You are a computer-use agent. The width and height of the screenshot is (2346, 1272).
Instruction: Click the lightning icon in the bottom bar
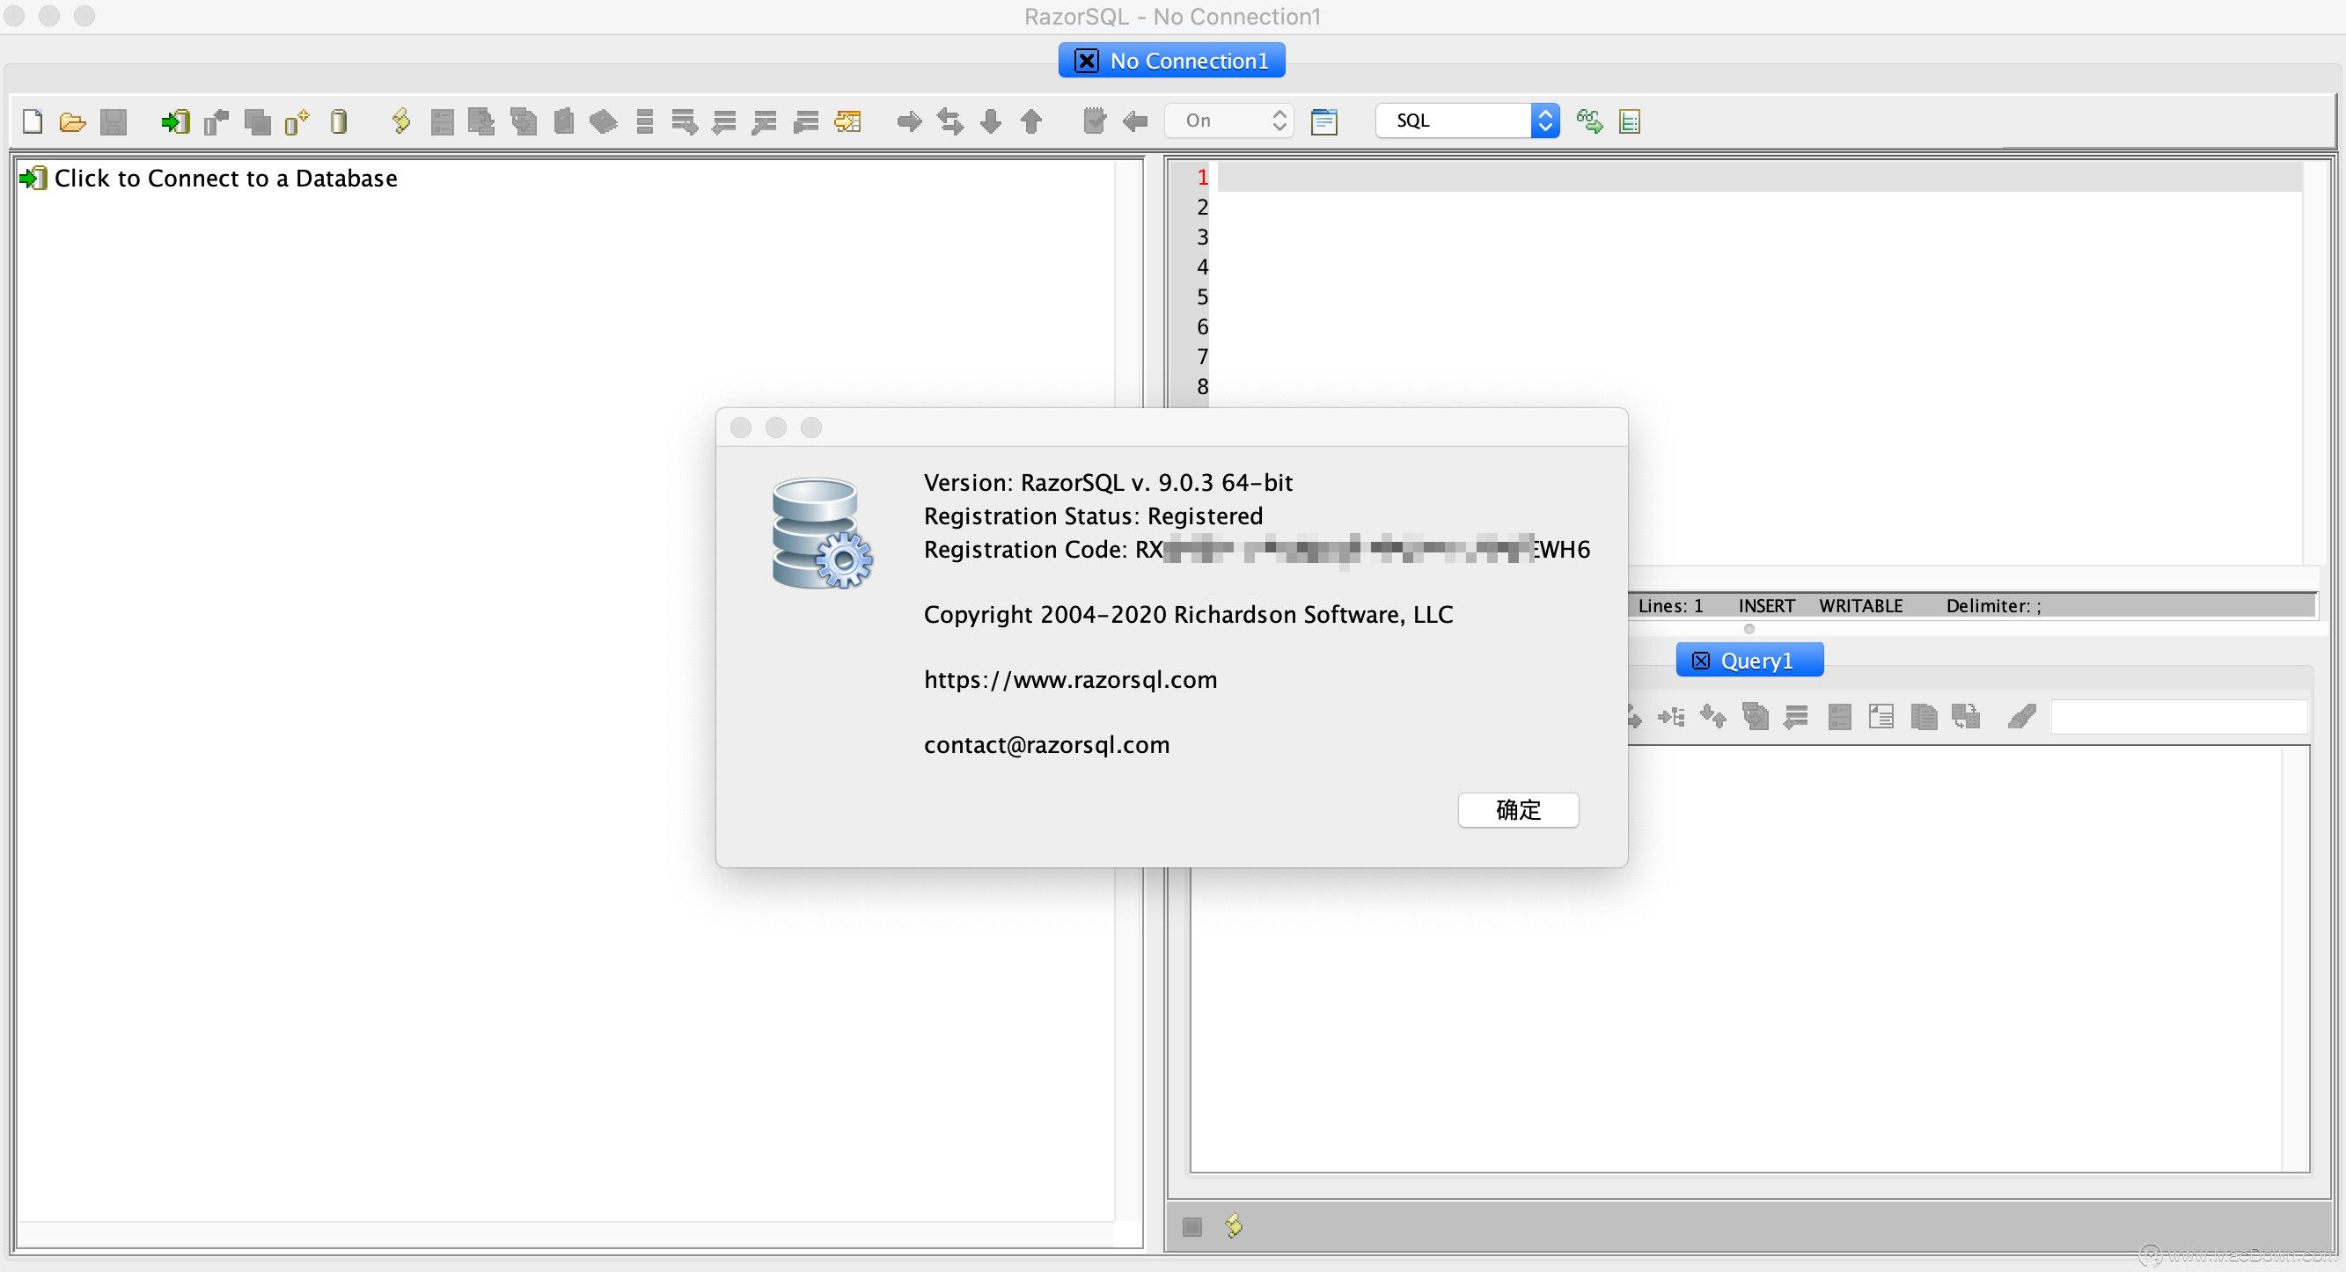(x=1234, y=1225)
